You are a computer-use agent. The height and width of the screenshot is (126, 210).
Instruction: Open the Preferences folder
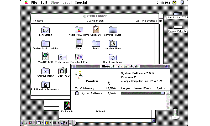coord(62,57)
